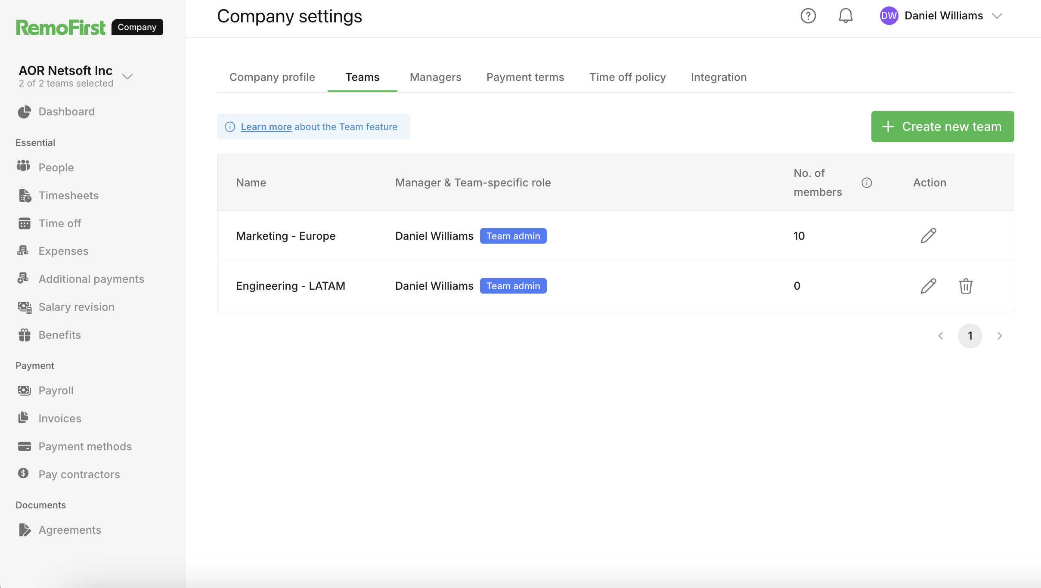
Task: Open the help question mark icon
Action: click(808, 16)
